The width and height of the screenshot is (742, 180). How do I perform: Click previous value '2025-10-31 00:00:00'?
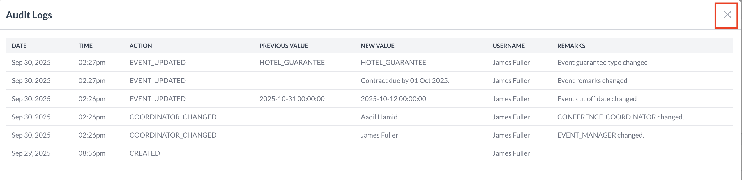click(x=292, y=99)
